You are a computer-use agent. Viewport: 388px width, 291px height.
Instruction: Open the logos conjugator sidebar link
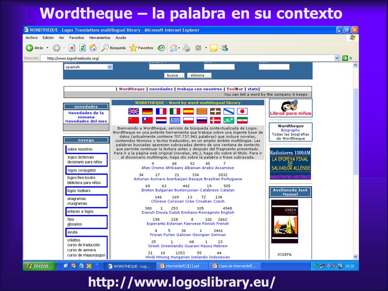pos(82,170)
